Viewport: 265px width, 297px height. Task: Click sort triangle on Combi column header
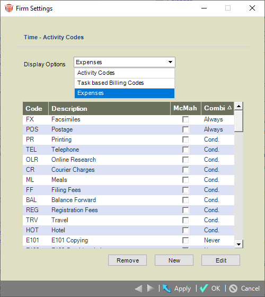229,108
